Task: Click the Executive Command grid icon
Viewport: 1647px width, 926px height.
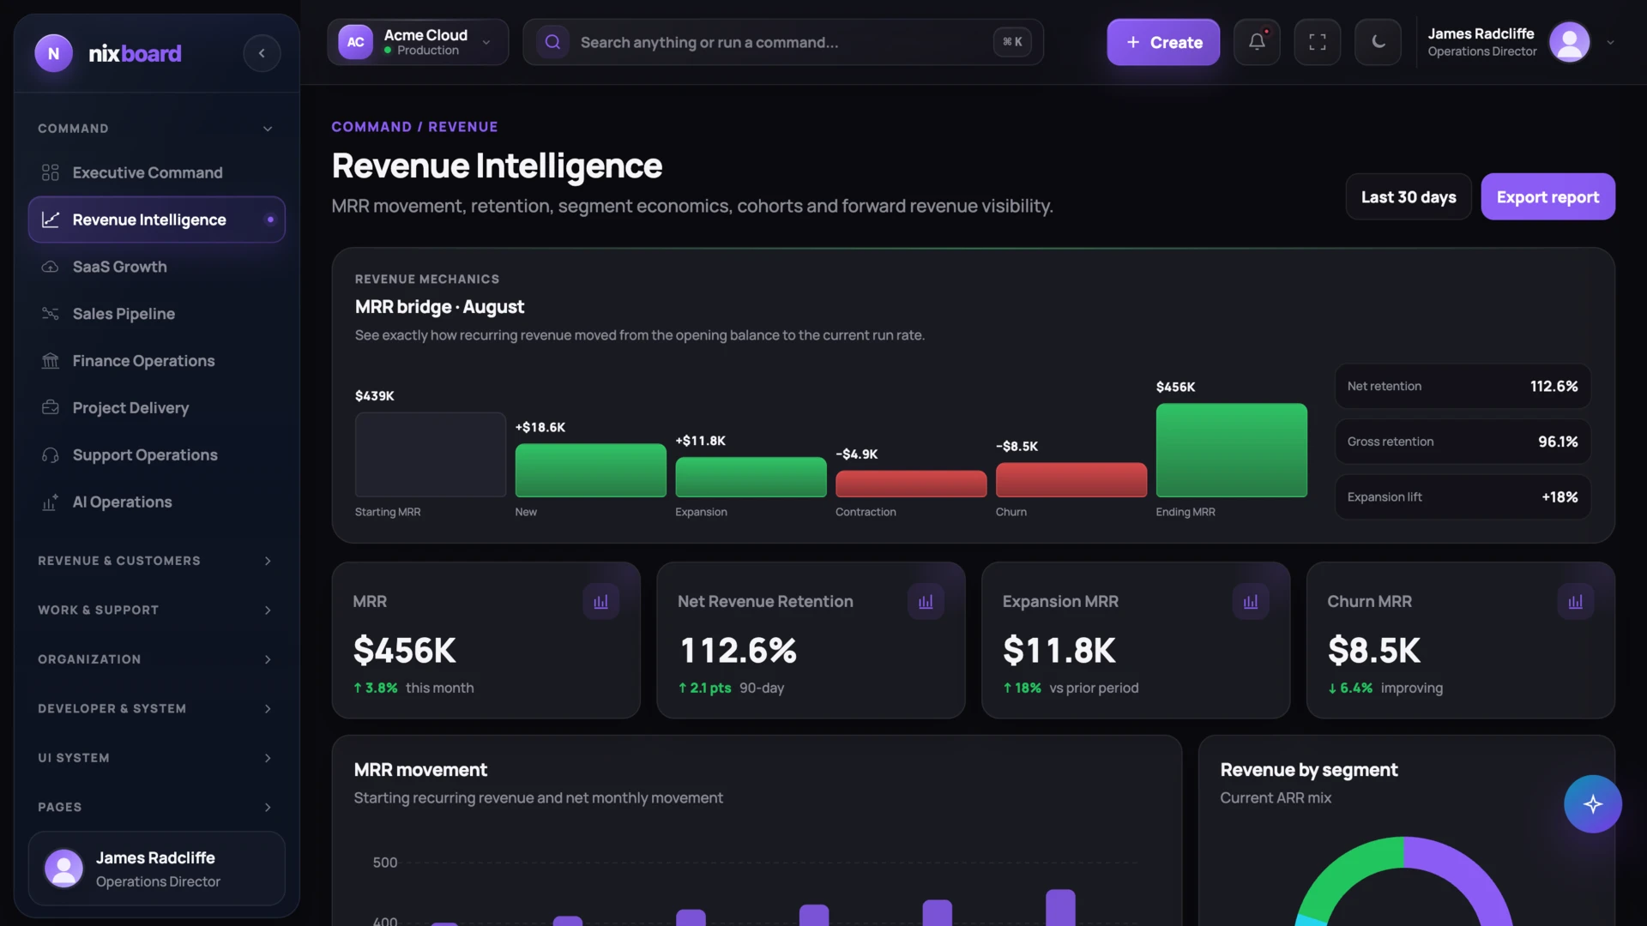Action: point(51,172)
